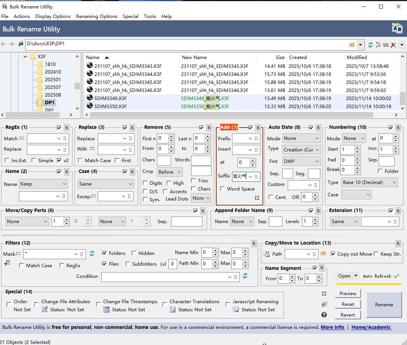Screen dimensions: 407x345
Task: Click the Change File Timestamps calendar icon
Action: coord(106,309)
